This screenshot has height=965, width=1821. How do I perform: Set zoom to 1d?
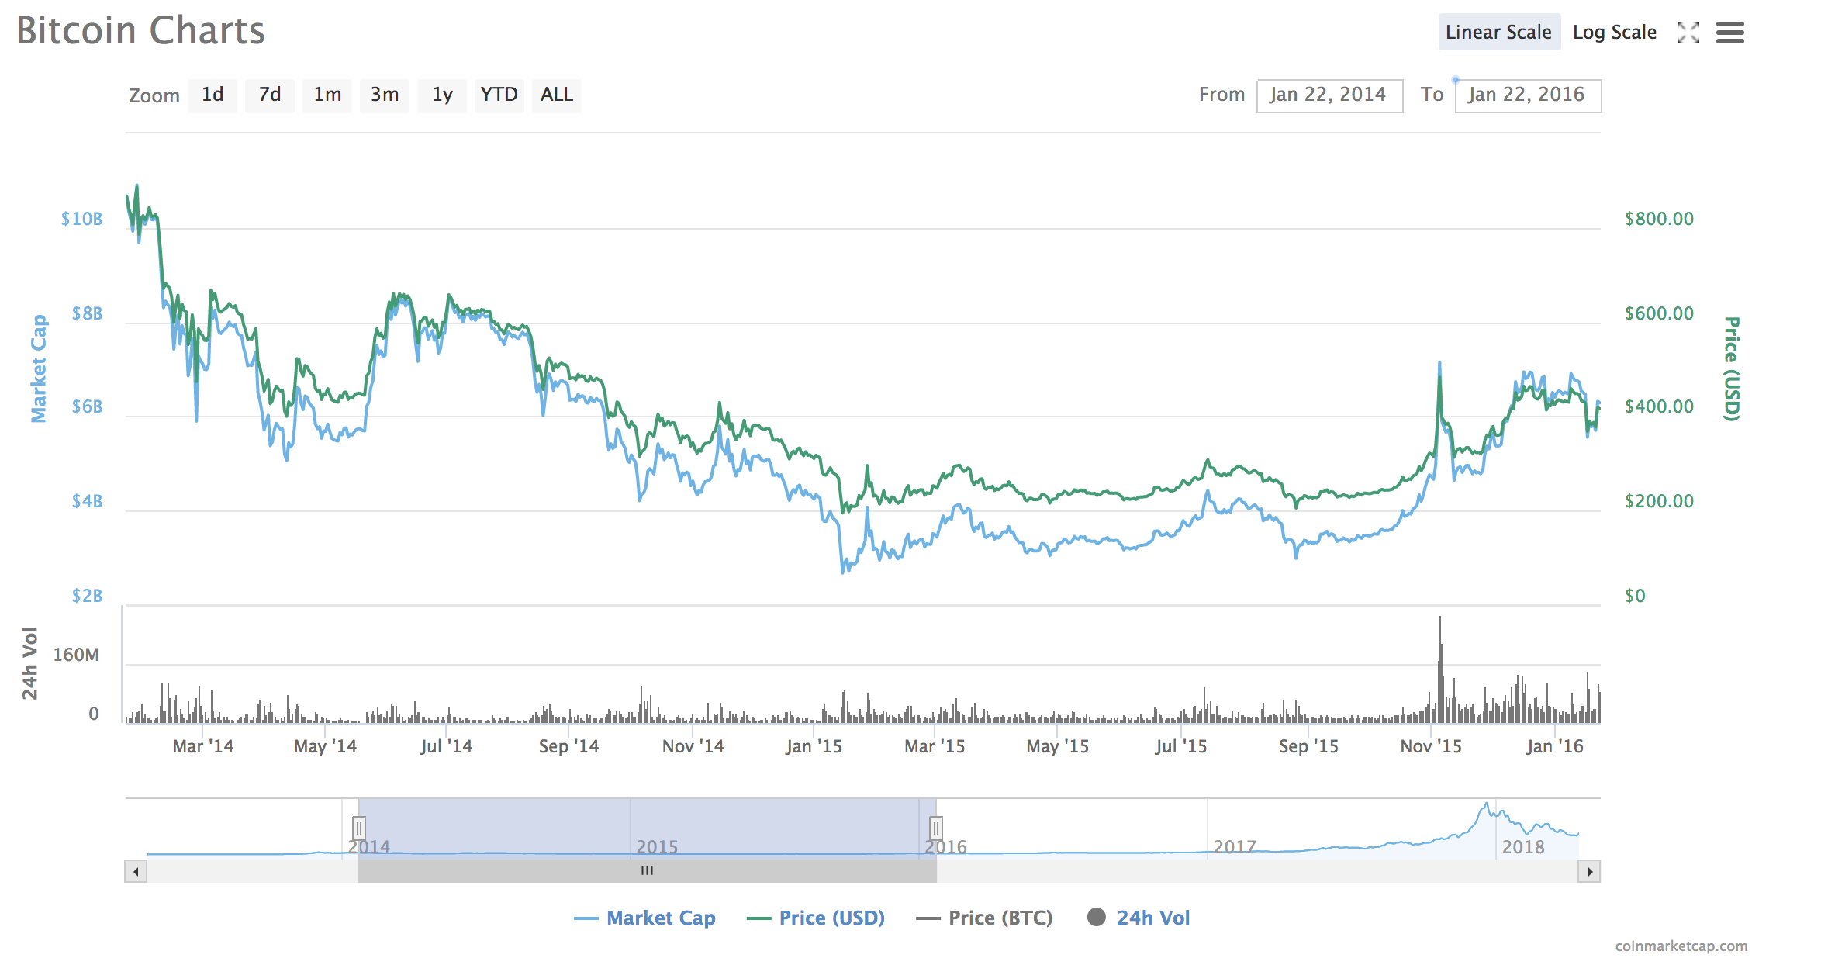[213, 95]
